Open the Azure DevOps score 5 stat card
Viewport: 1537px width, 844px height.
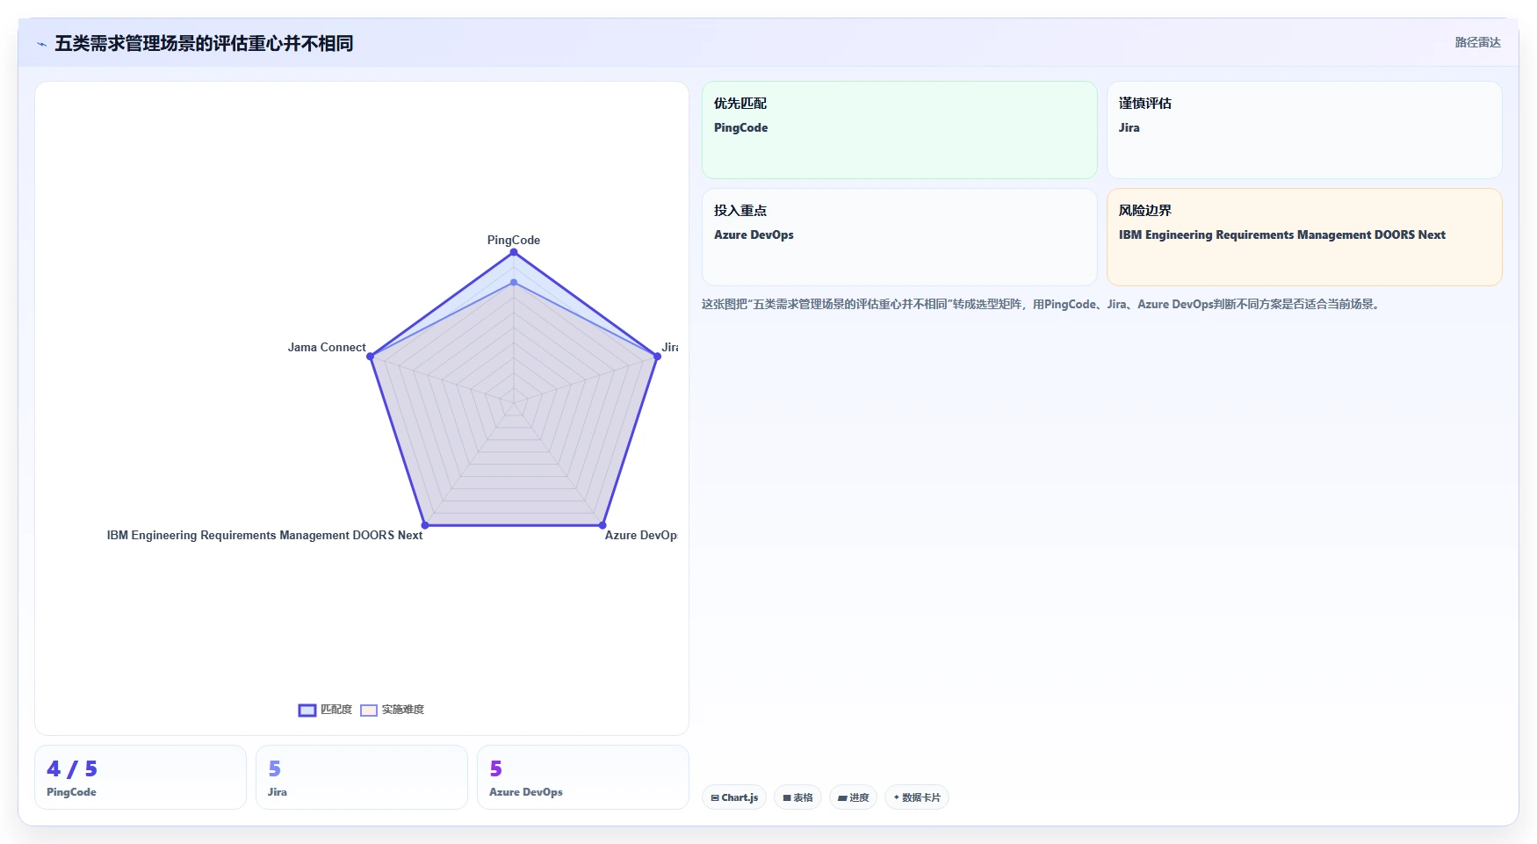click(x=583, y=777)
